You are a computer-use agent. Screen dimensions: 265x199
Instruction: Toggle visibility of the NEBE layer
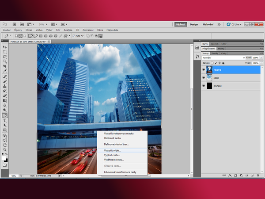[204, 78]
